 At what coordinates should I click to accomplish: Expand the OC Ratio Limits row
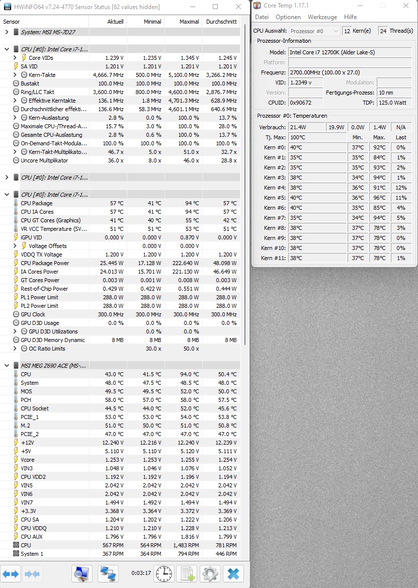point(15,349)
